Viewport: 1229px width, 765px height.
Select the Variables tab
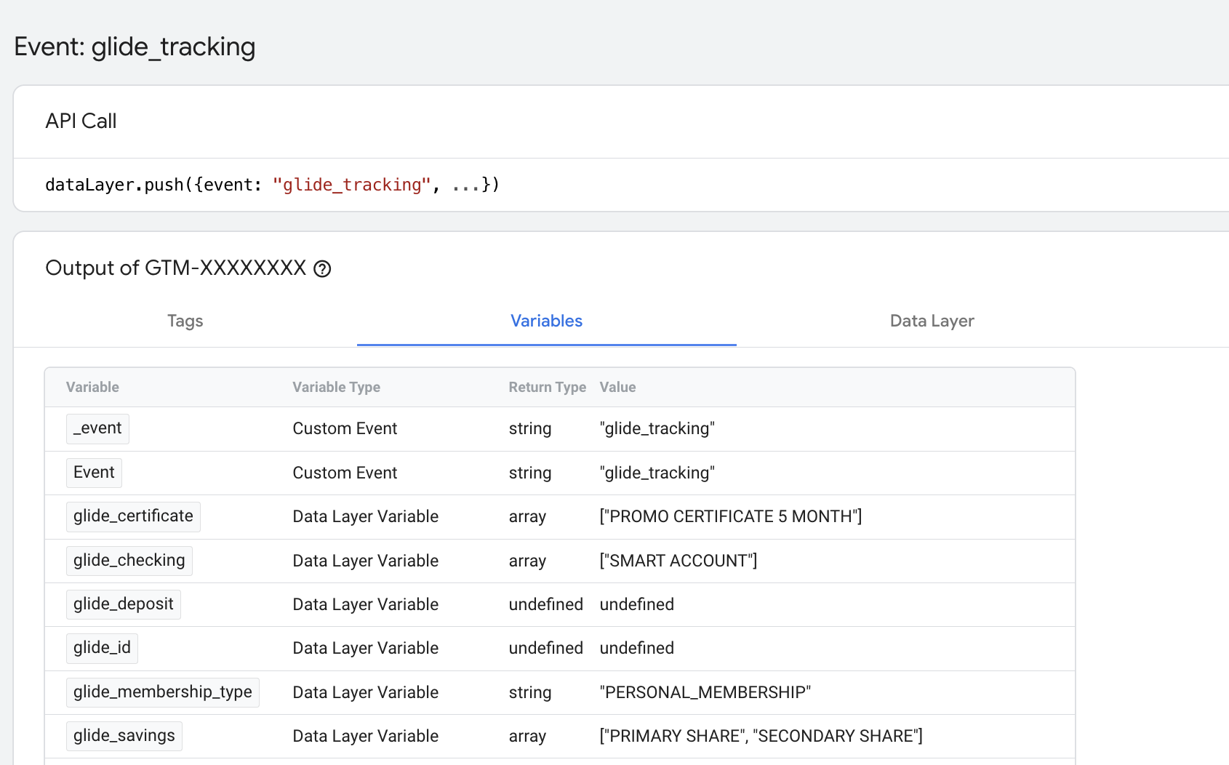546,321
